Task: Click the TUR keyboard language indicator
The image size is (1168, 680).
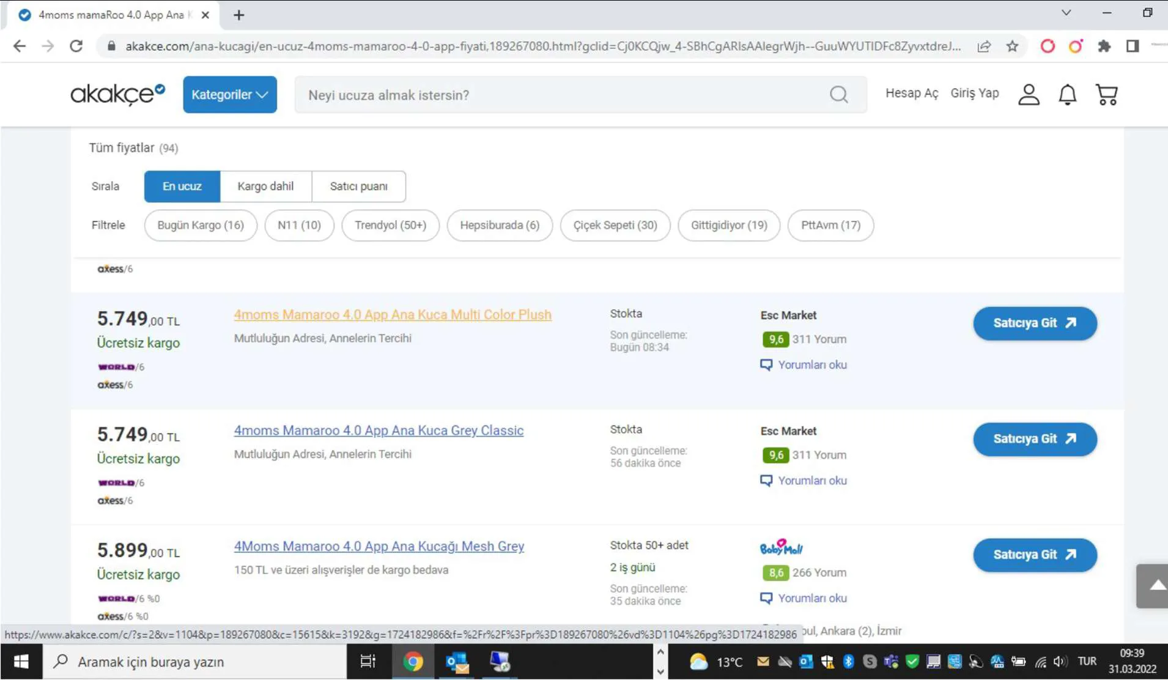Action: pyautogui.click(x=1087, y=661)
